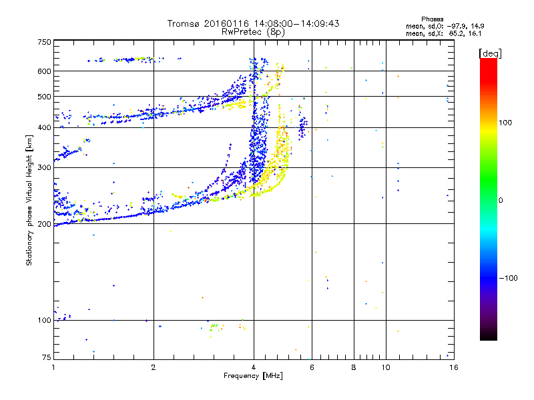
Task: Click the '4' frequency axis label
Action: (x=254, y=367)
